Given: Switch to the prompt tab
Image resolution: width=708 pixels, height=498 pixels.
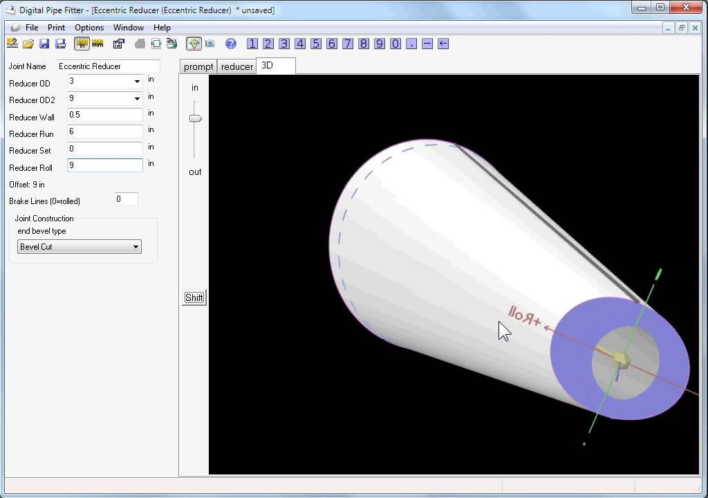Looking at the screenshot, I should (x=198, y=66).
